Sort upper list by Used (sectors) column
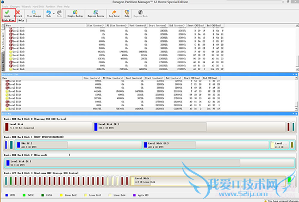299x202 pixels. point(138,26)
